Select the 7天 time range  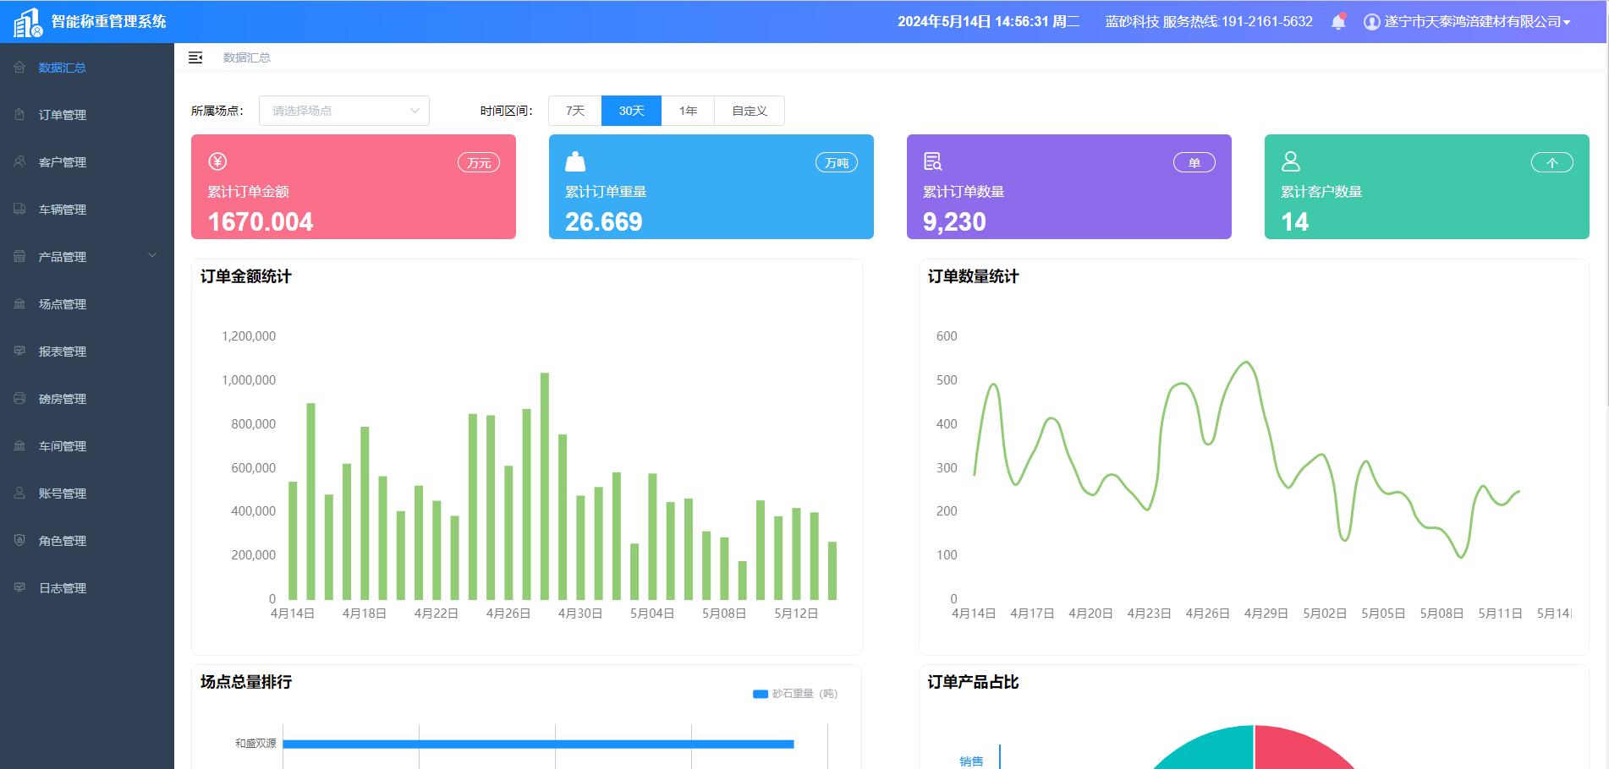tap(575, 111)
